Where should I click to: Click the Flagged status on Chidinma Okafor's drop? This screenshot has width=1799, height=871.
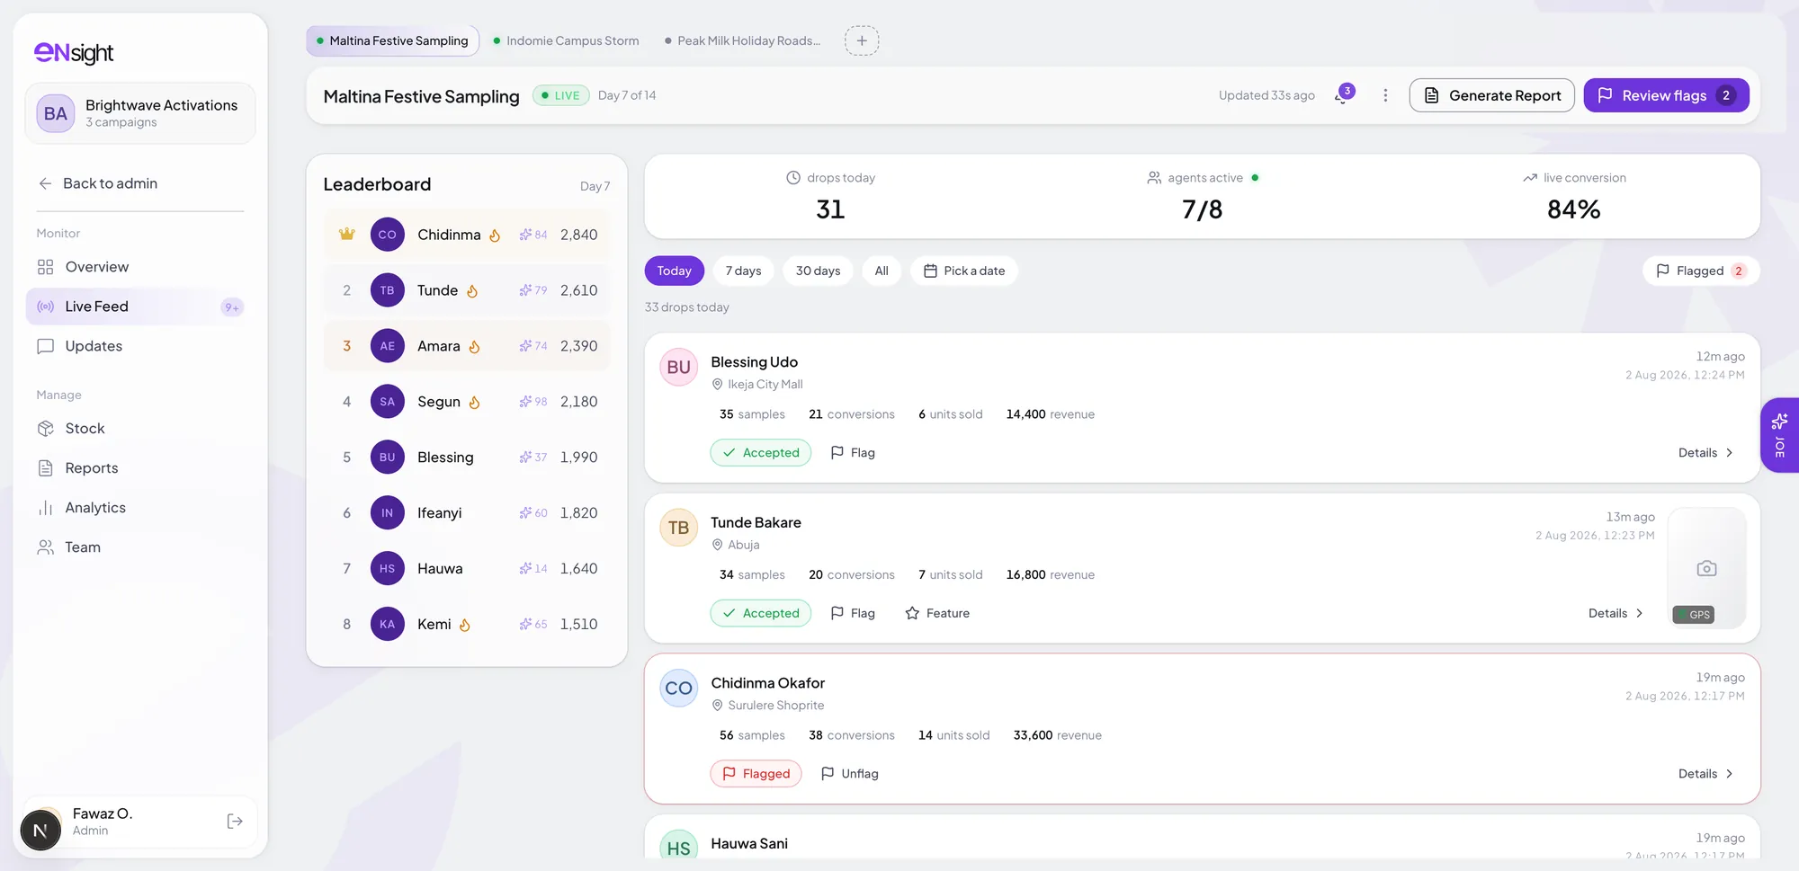click(756, 774)
